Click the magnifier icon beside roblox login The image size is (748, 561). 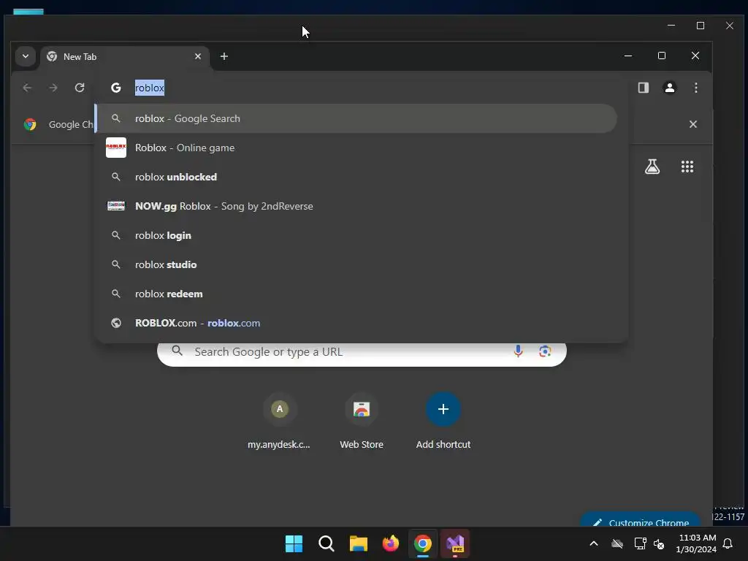(116, 235)
